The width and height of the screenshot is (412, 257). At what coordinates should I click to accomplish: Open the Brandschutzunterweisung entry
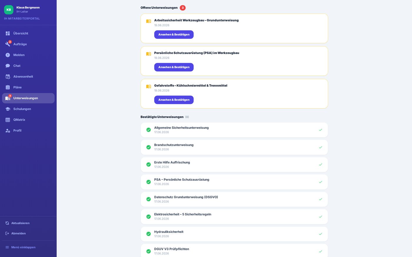click(234, 147)
